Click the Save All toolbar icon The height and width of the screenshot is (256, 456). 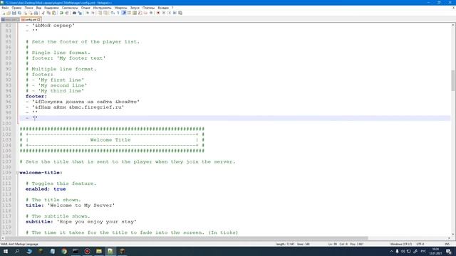[x=19, y=13]
